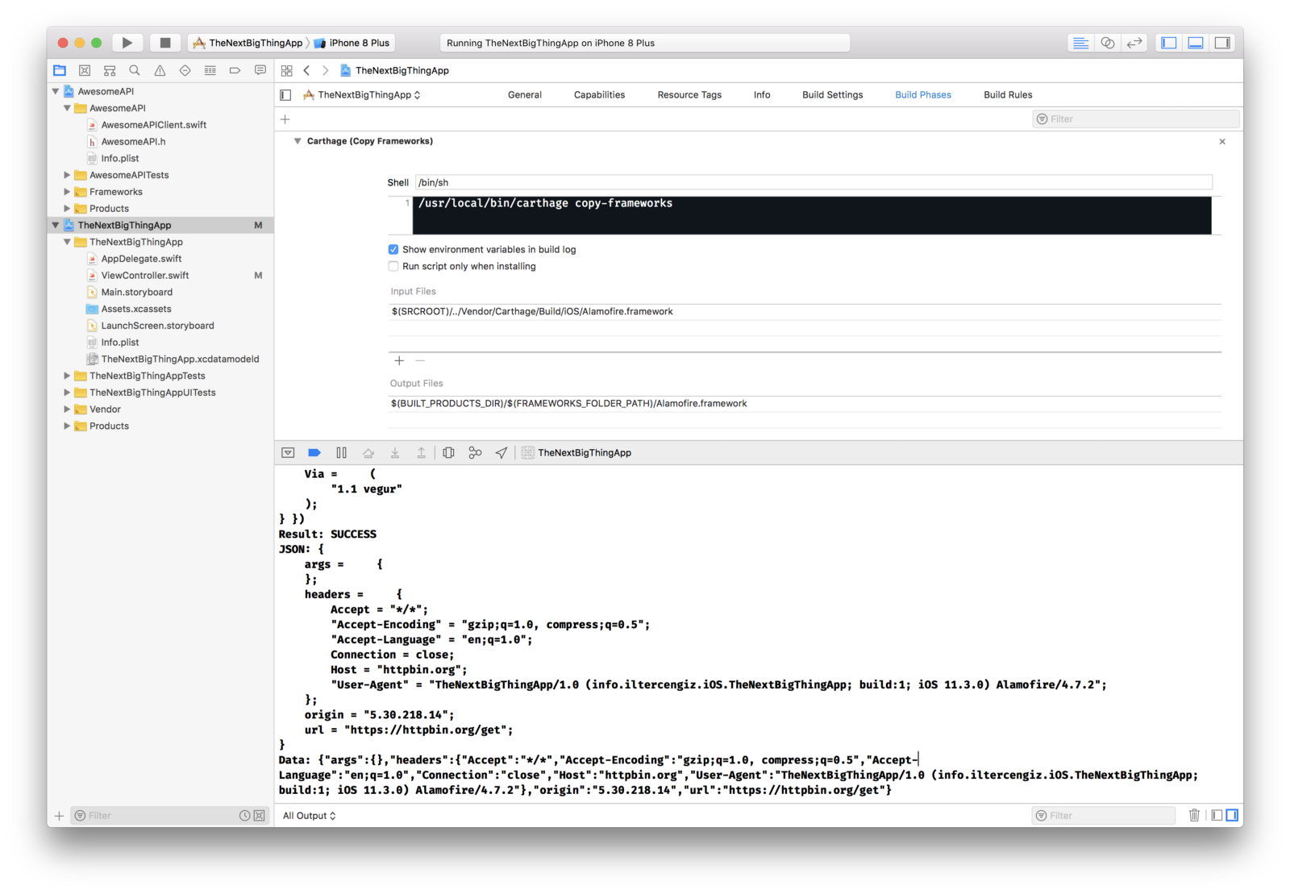Open the Report navigator
Viewport: 1290px width, 894px height.
pyautogui.click(x=260, y=70)
